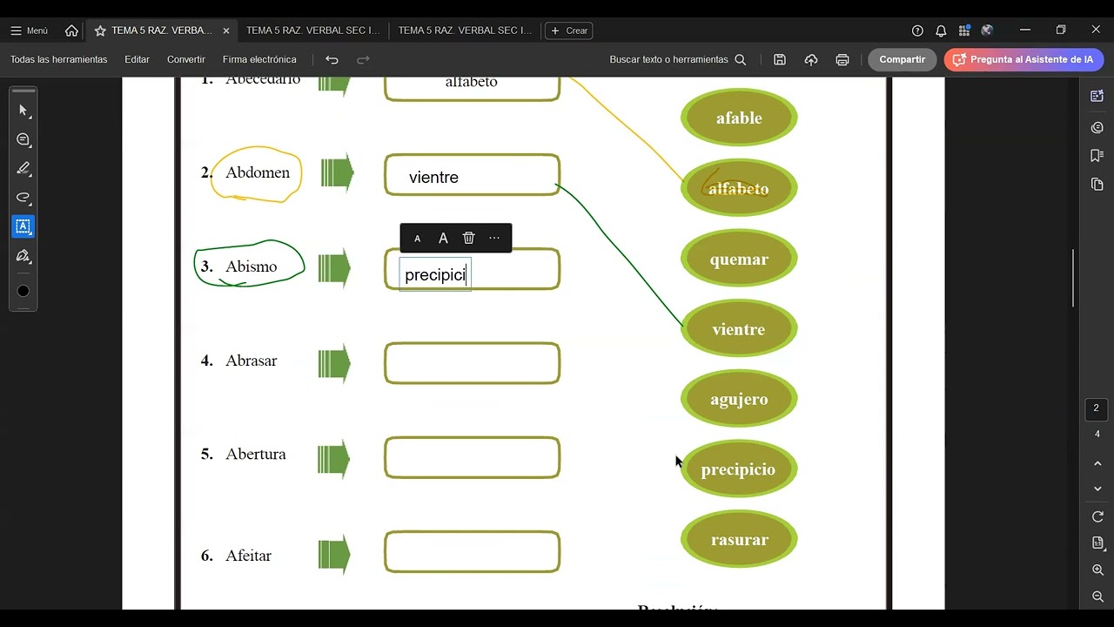Click the quemar oval
The width and height of the screenshot is (1114, 627).
[x=739, y=259]
